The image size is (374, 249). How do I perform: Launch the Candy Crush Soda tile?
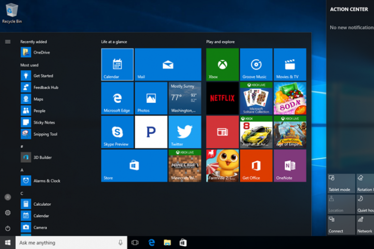290,98
